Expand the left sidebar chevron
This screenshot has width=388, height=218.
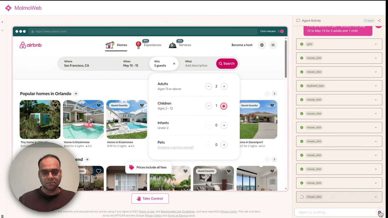(x=2, y=22)
